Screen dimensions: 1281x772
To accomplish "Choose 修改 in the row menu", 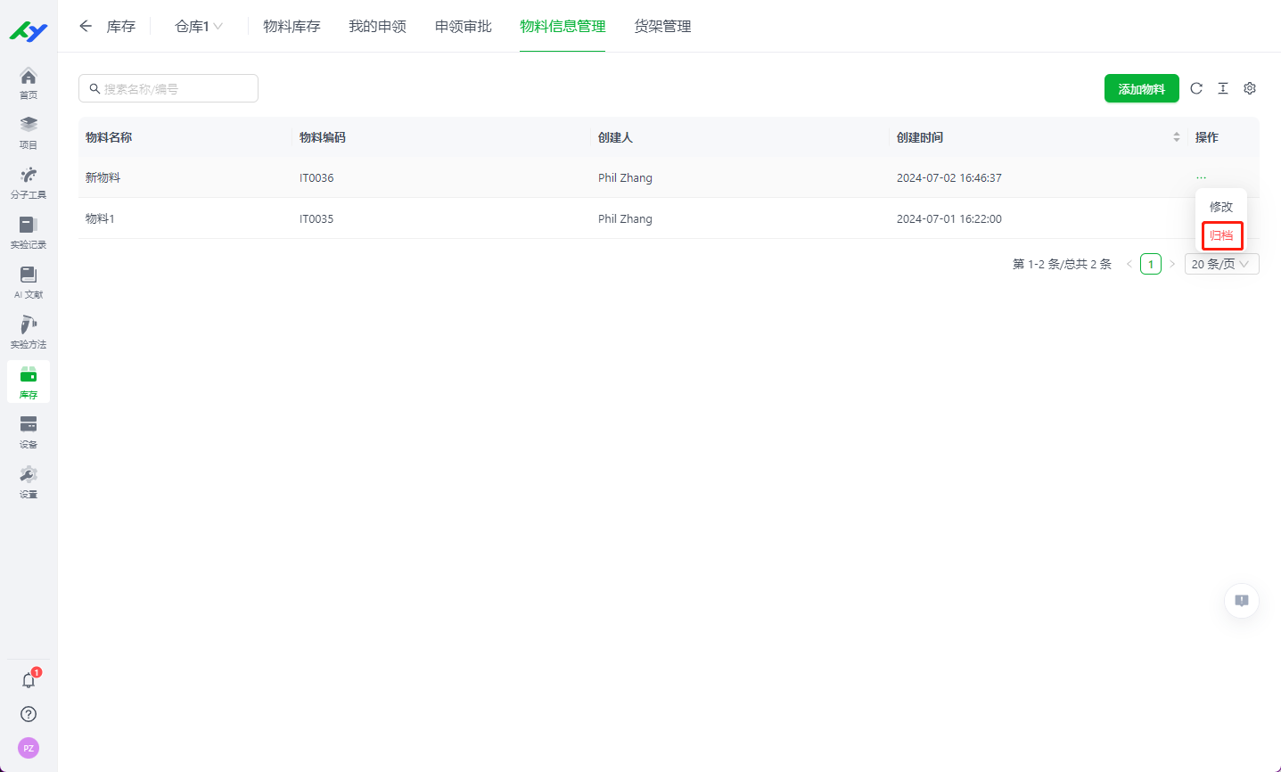I will pos(1221,207).
